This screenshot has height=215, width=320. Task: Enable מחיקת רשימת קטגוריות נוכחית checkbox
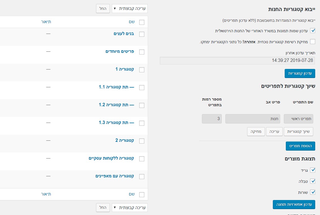tap(313, 42)
